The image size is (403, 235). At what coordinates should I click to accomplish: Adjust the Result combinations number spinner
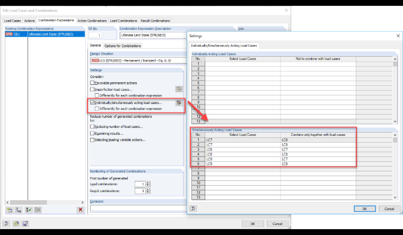click(x=148, y=191)
